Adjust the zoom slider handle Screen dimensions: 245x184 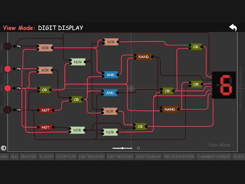coord(122,148)
